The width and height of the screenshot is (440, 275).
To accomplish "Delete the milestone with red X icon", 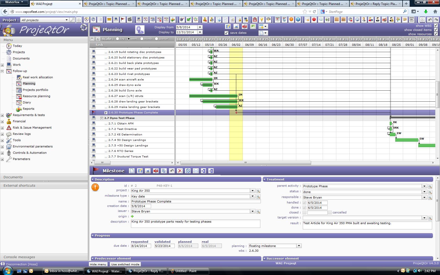I will click(180, 171).
